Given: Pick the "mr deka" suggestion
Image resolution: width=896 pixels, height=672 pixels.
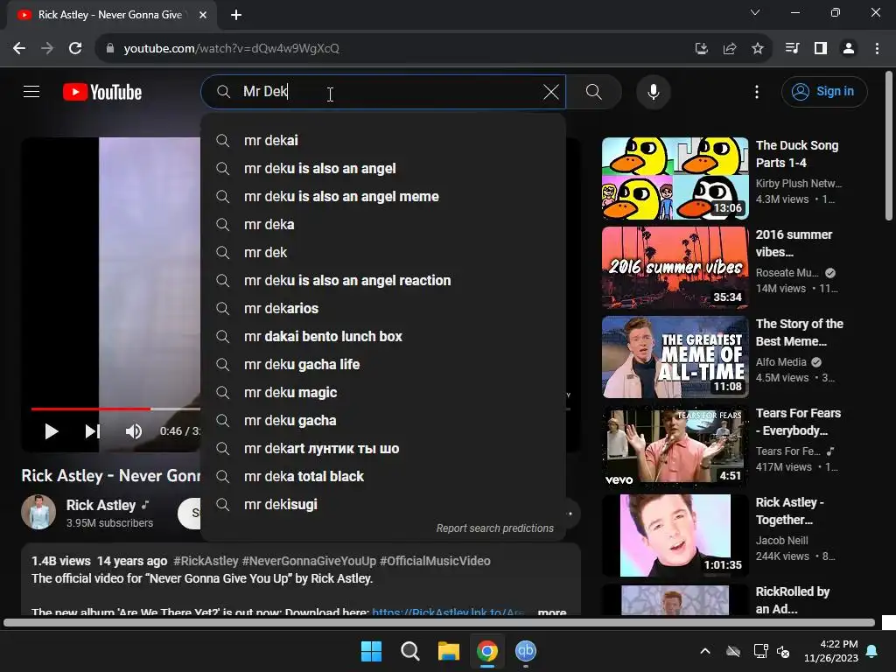Looking at the screenshot, I should pyautogui.click(x=383, y=224).
